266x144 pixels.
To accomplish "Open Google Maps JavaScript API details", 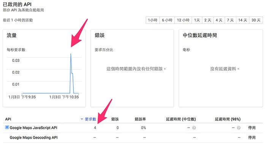I will (x=33, y=128).
